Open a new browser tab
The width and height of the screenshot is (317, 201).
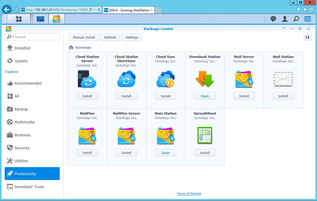point(158,10)
